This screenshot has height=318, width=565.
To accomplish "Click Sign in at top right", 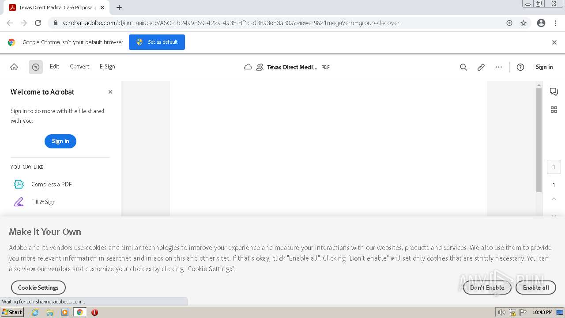I will point(544,67).
